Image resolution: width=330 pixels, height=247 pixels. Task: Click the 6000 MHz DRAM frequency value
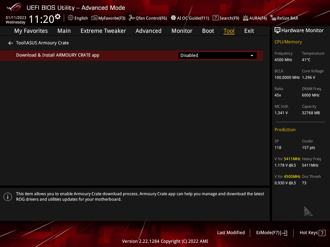point(311,95)
